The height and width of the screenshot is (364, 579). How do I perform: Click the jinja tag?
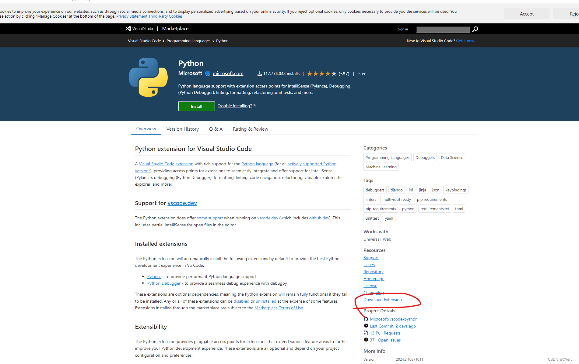[x=423, y=190]
